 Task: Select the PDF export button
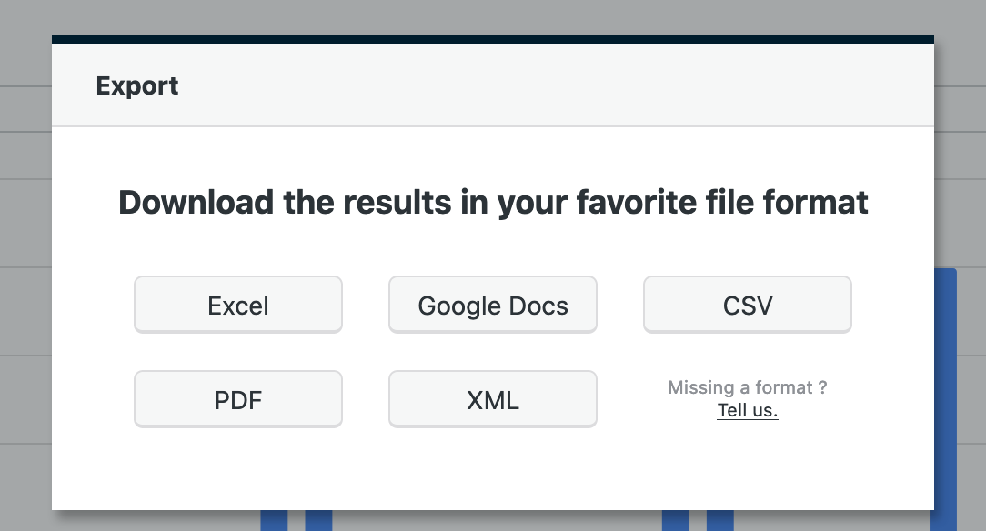click(x=238, y=399)
